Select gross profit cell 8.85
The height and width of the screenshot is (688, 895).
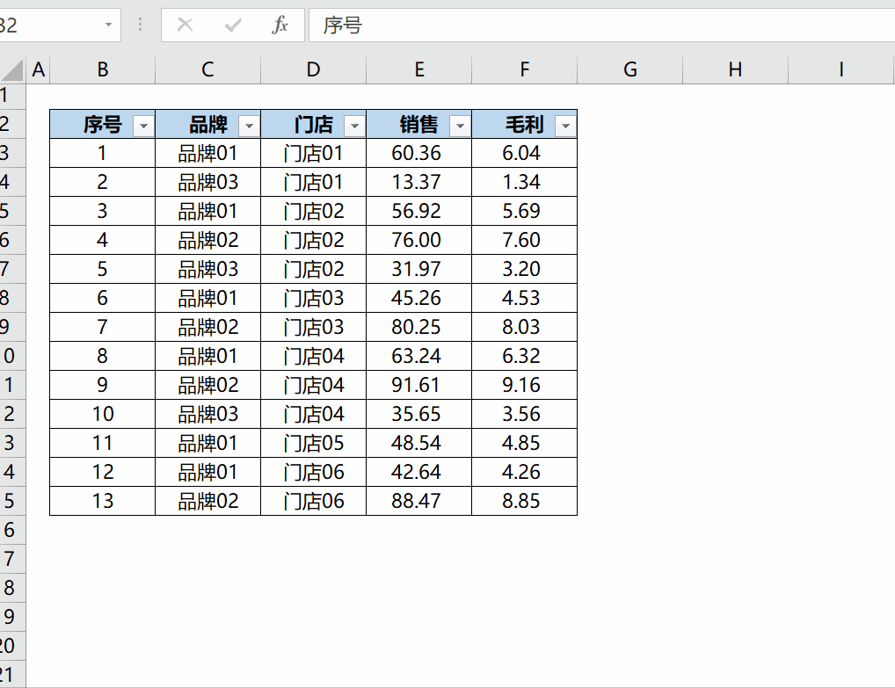(x=525, y=501)
